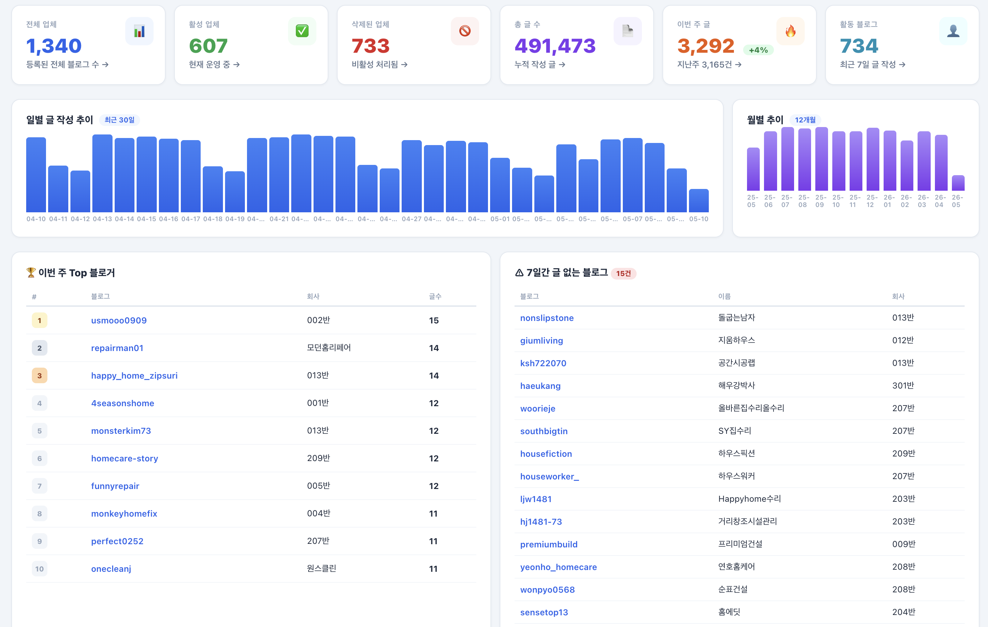Viewport: 988px width, 627px height.
Task: Open 누적 작성 글 link
Action: click(x=540, y=64)
